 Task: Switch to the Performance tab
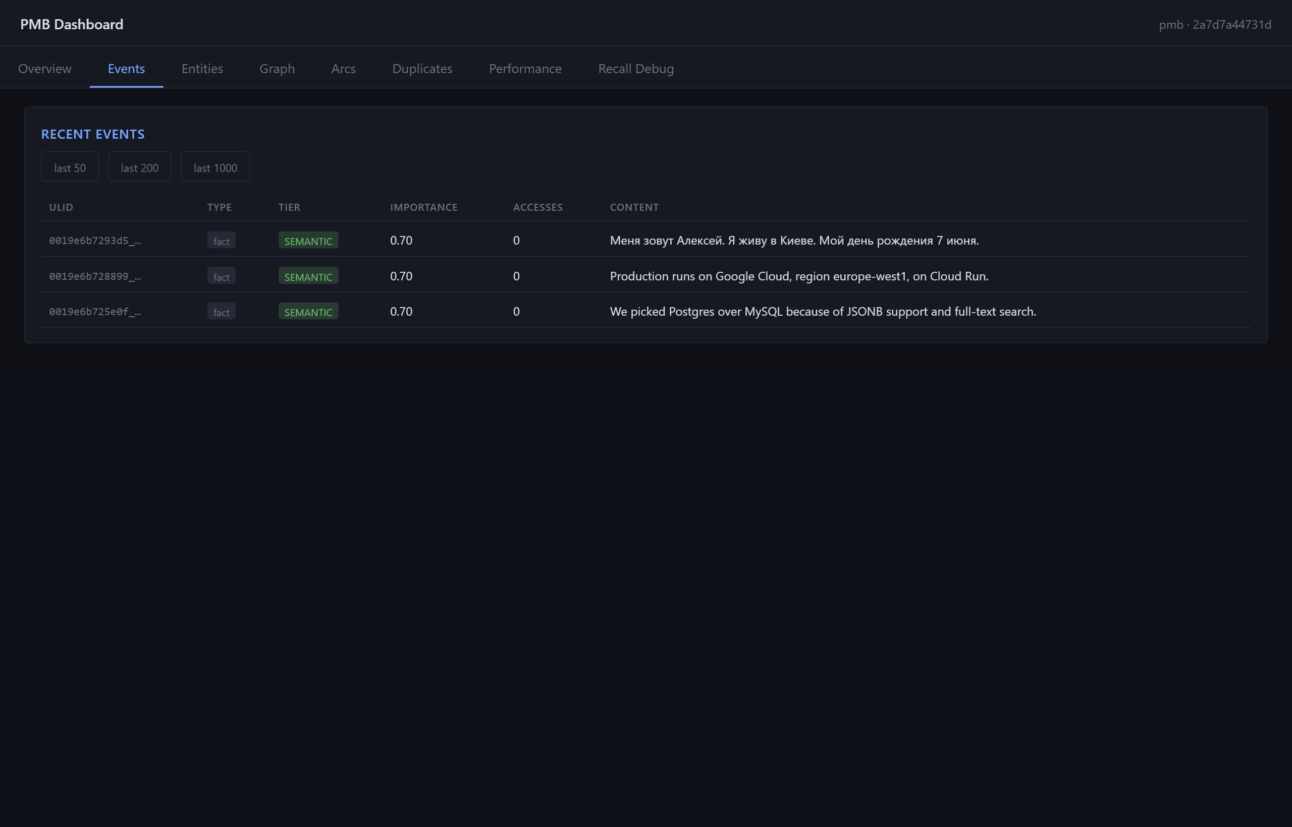(525, 69)
